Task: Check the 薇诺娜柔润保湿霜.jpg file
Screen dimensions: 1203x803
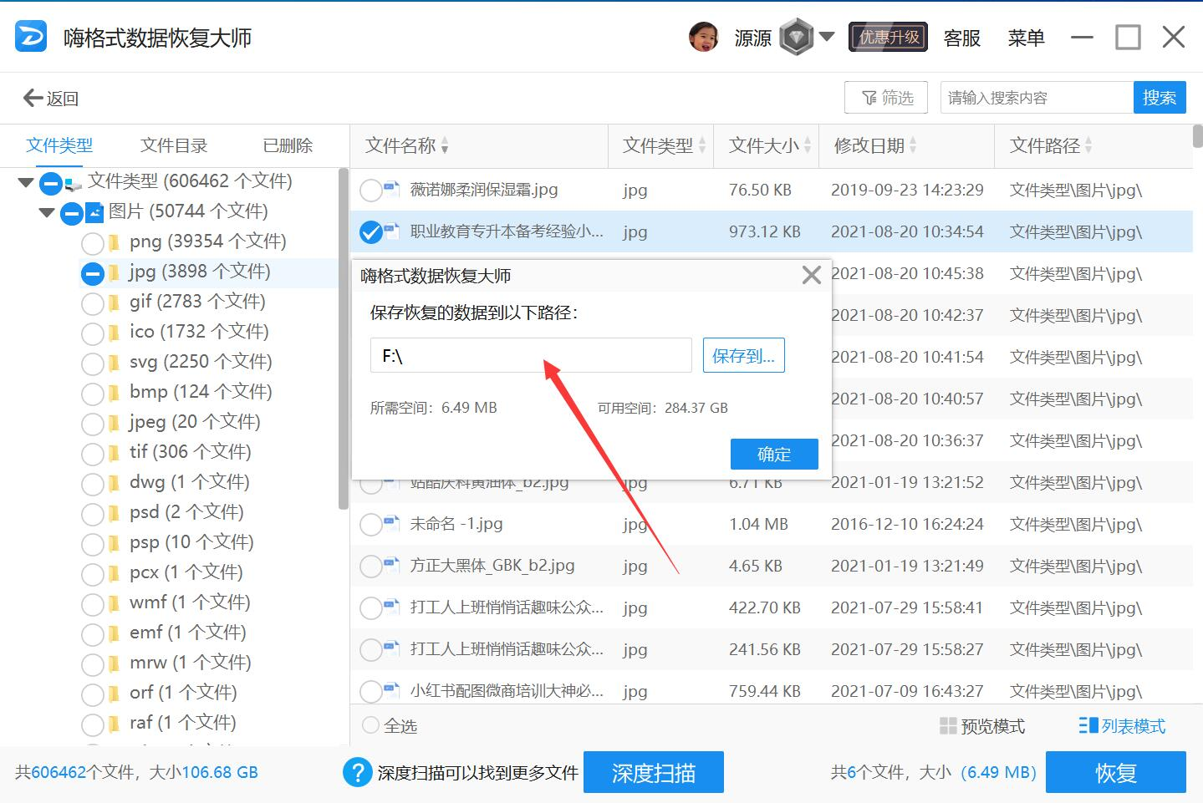Action: point(370,191)
